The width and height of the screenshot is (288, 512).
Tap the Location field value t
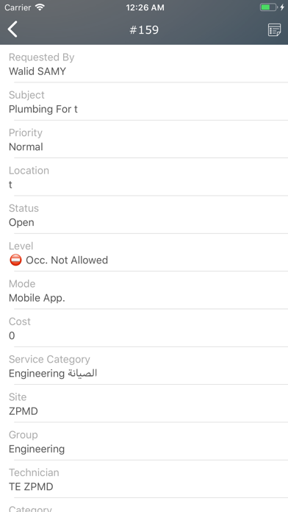[10, 185]
